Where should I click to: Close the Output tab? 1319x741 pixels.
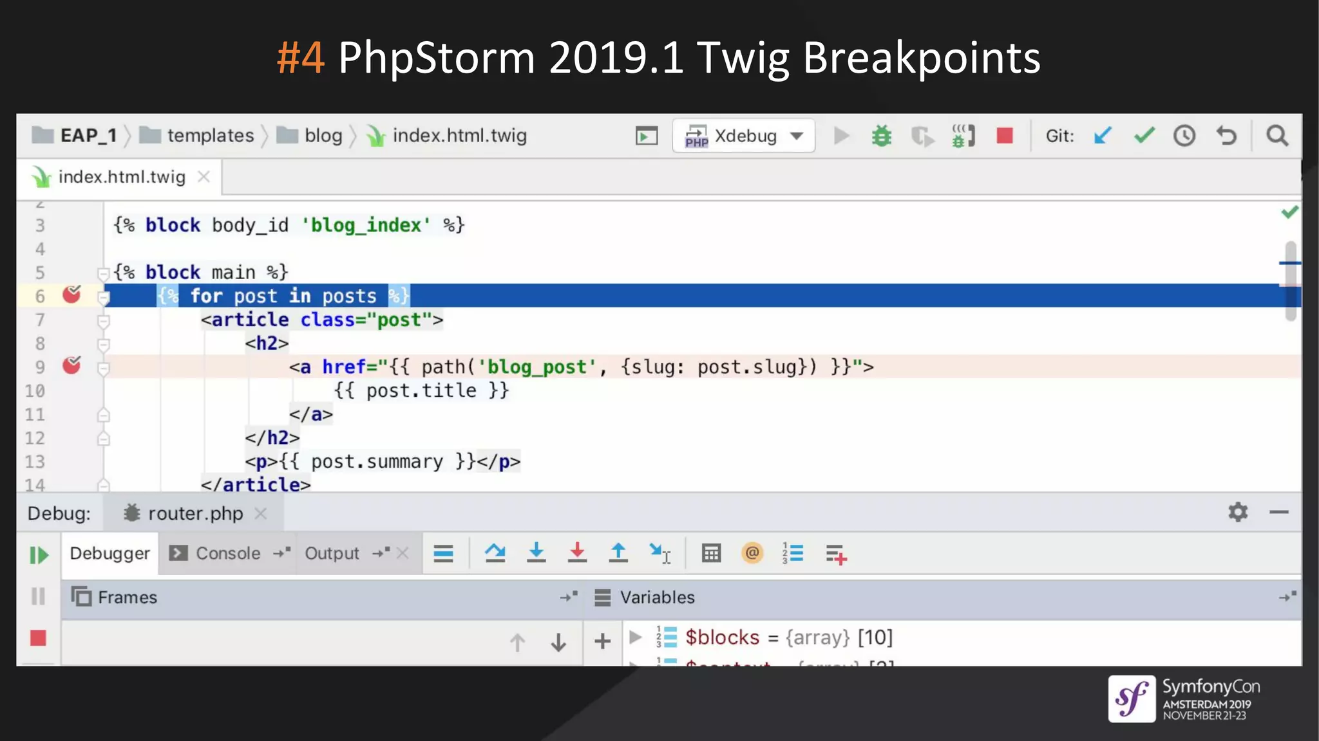403,553
